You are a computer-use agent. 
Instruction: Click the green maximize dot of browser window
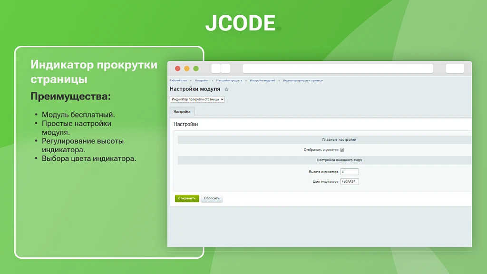click(x=196, y=68)
